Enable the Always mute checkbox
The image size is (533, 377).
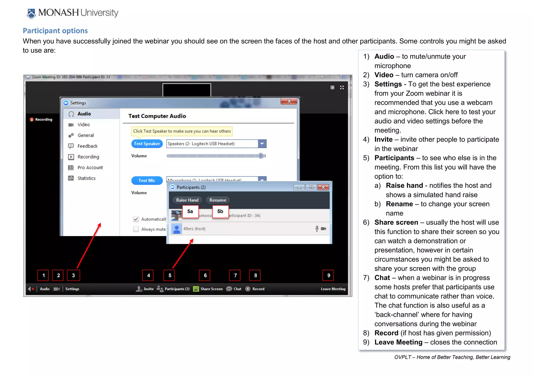(x=136, y=229)
